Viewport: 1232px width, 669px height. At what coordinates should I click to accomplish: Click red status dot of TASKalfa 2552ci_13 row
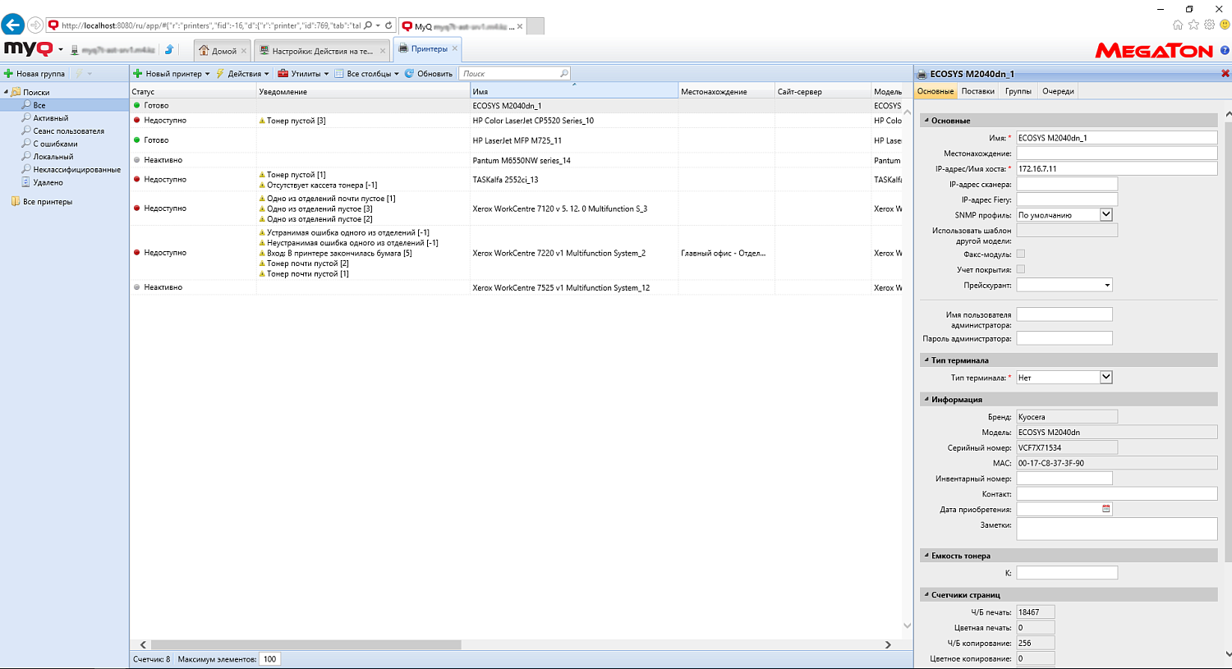[136, 179]
